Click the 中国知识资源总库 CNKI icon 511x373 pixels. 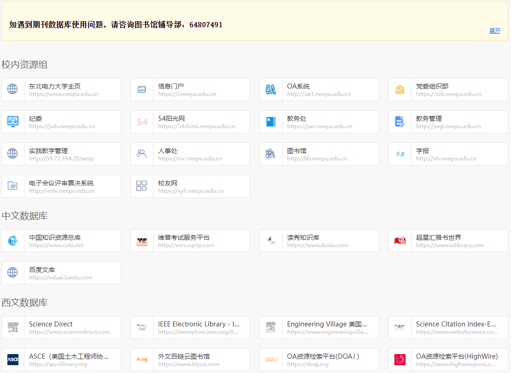tap(13, 241)
